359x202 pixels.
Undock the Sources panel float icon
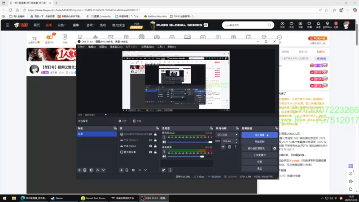(157, 128)
